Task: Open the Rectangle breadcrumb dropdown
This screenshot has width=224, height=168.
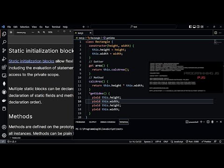Action: pos(94,38)
